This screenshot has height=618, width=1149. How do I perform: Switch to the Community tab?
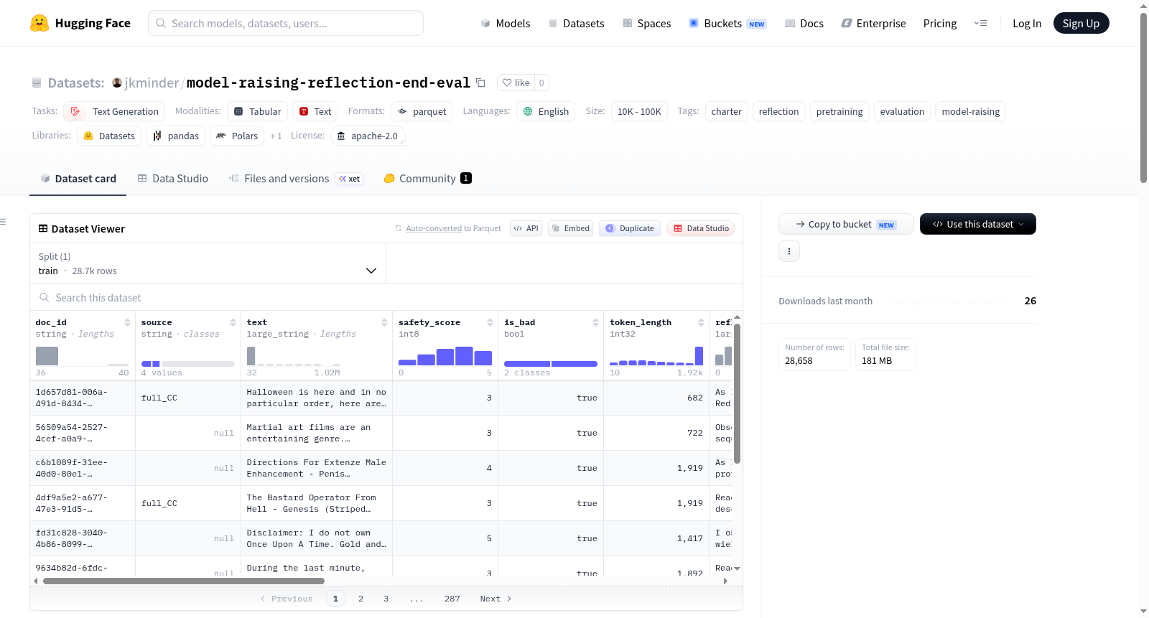pyautogui.click(x=427, y=179)
